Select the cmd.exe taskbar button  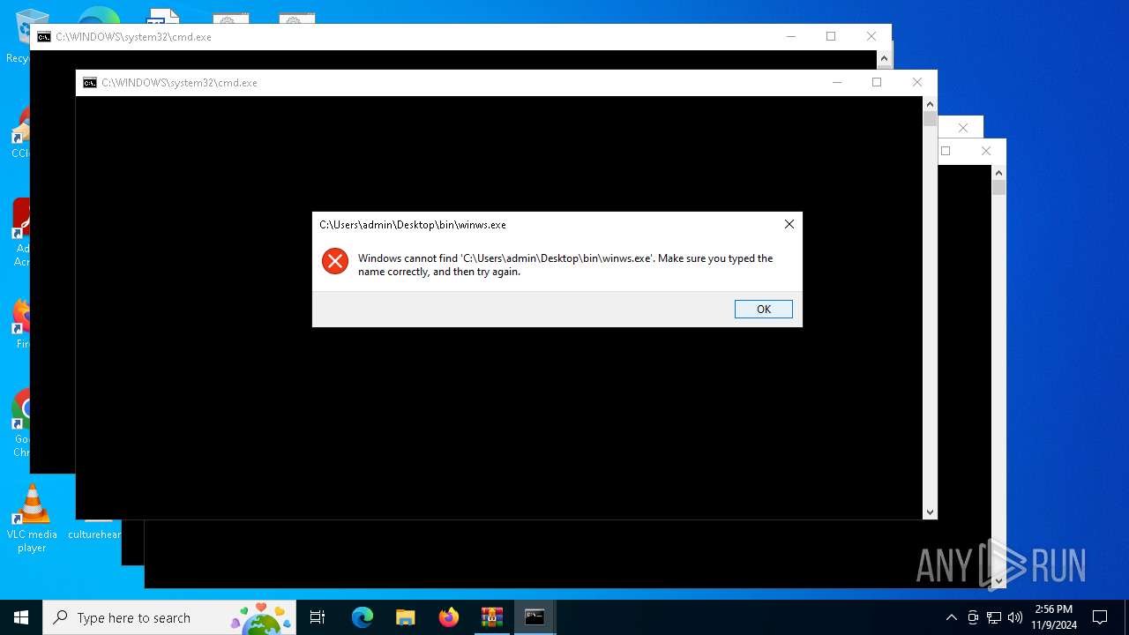(535, 617)
